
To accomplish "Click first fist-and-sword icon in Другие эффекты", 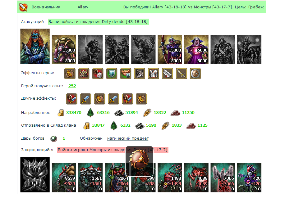I will [71, 99].
